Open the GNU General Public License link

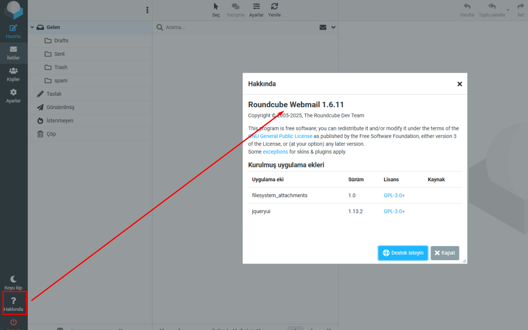(x=280, y=136)
